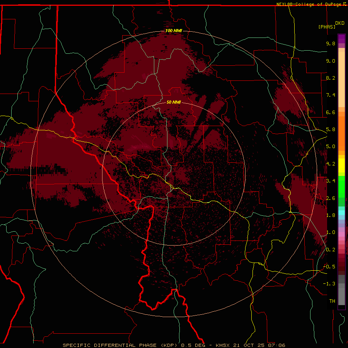Screen dimensions: 348x348
Task: Pick the cyan band of color bar
Action: [x=341, y=213]
